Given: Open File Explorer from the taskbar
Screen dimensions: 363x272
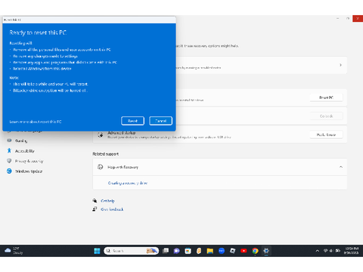Looking at the screenshot, I should (210, 251).
